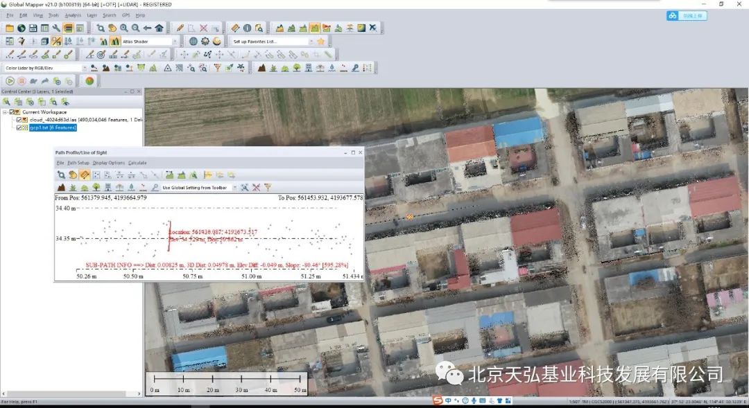Click the Lidar tree classification icon in main toolbar

point(297,69)
